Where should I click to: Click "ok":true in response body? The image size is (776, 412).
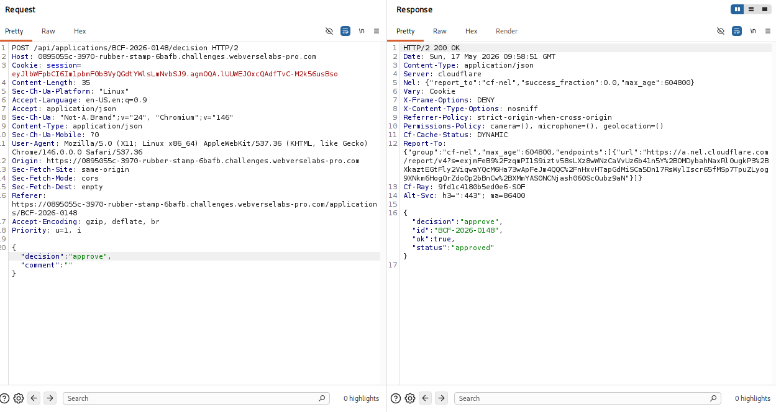tap(434, 239)
